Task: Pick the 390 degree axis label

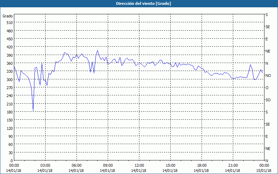Action: (x=10, y=55)
